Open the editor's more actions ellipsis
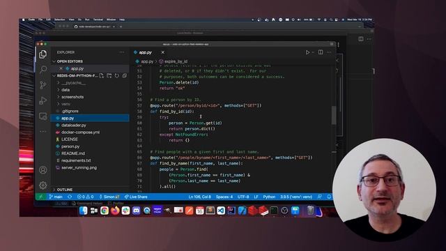 pos(329,52)
